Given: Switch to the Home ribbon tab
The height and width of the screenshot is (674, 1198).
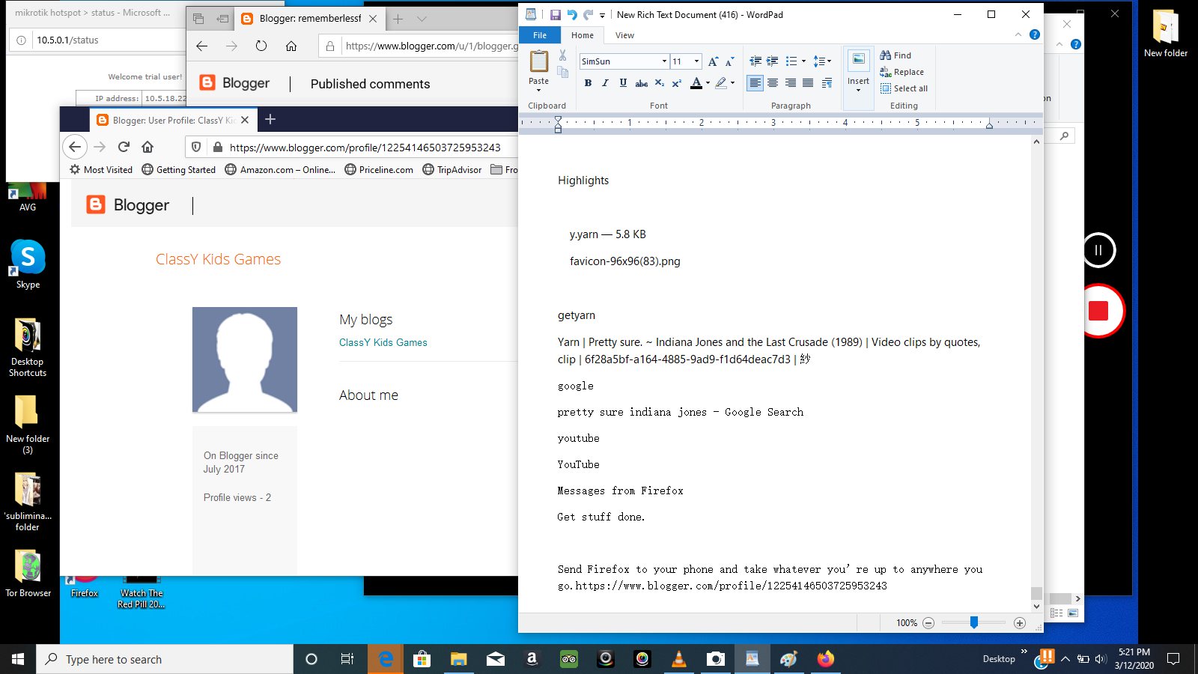Looking at the screenshot, I should (x=583, y=35).
